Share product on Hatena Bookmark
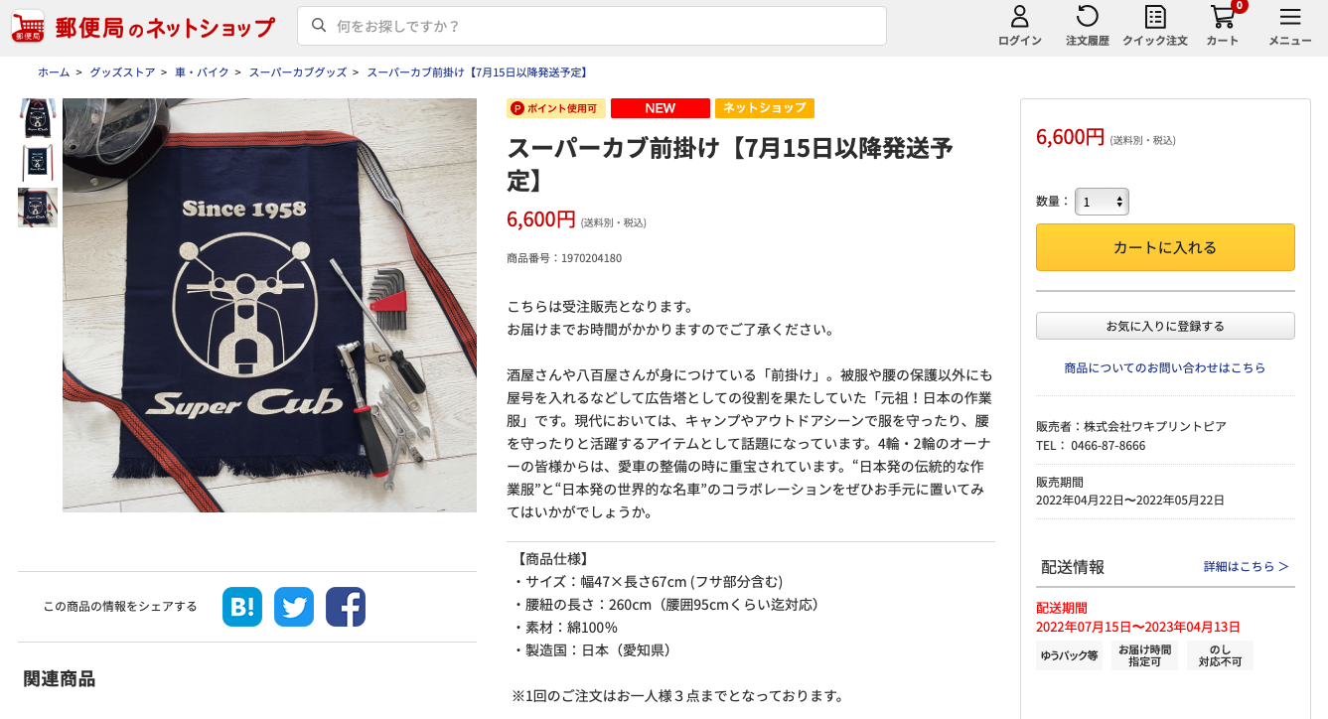 click(242, 607)
